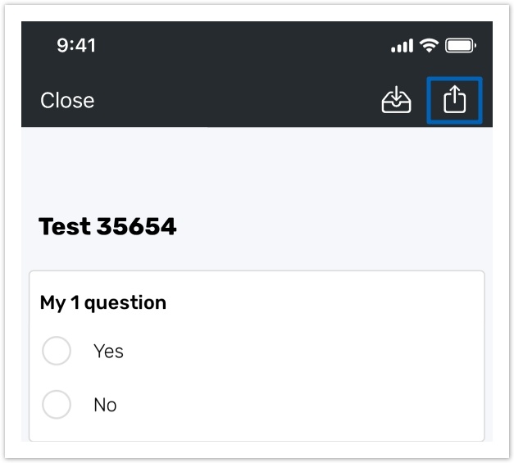514x463 pixels.
Task: Open the share sheet icon
Action: pos(454,101)
